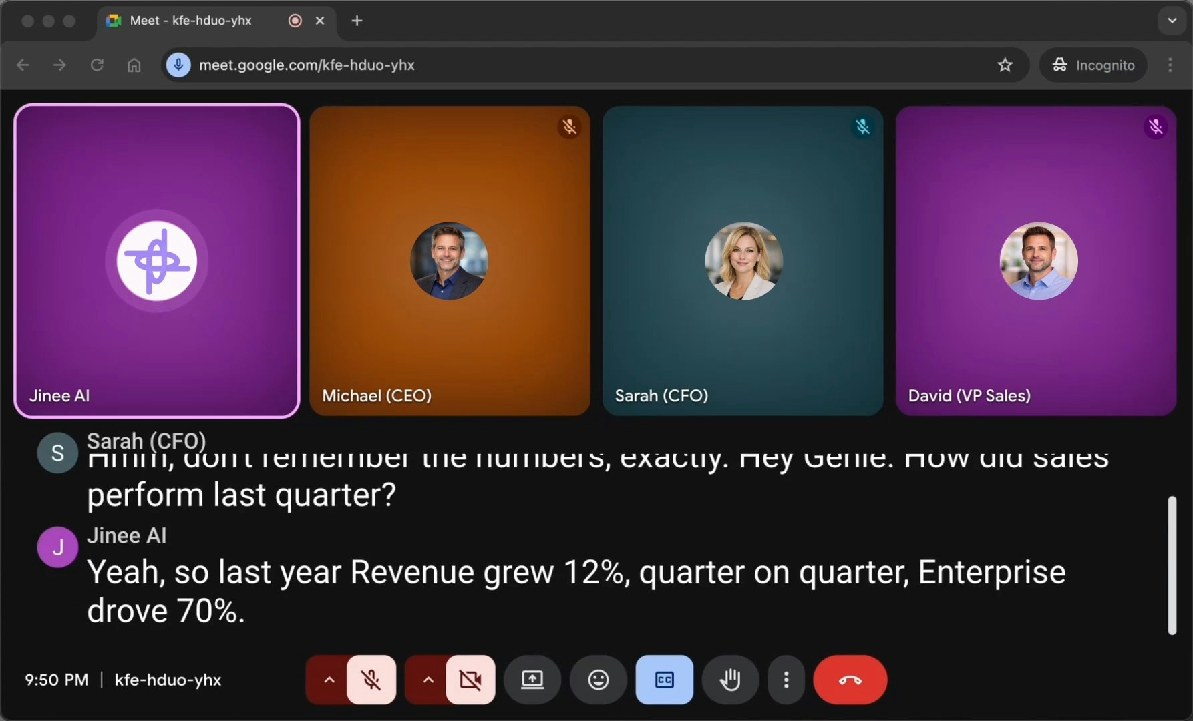Click the browser home icon
The image size is (1193, 721).
pyautogui.click(x=134, y=65)
